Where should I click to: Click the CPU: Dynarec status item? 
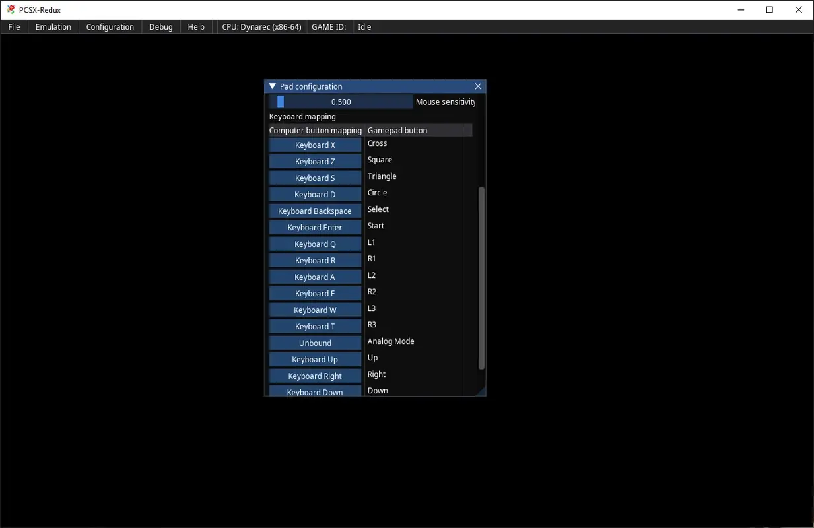pos(261,27)
